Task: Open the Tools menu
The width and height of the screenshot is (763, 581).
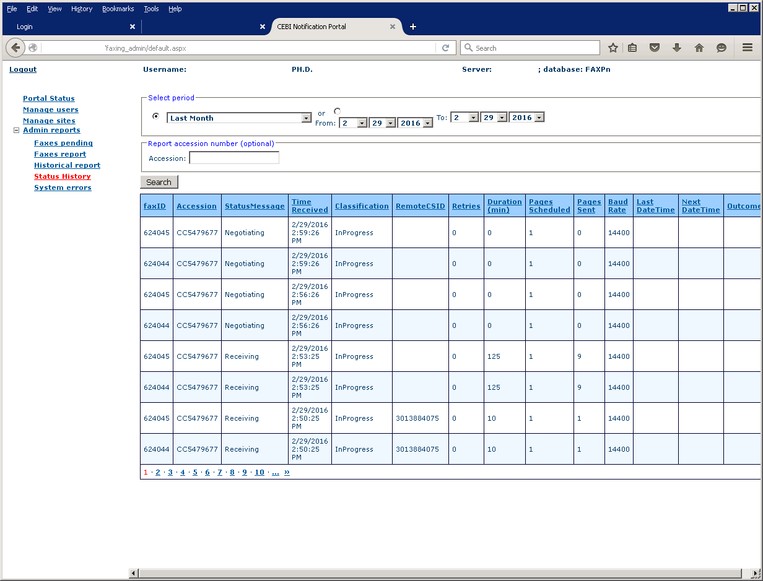Action: [x=151, y=9]
